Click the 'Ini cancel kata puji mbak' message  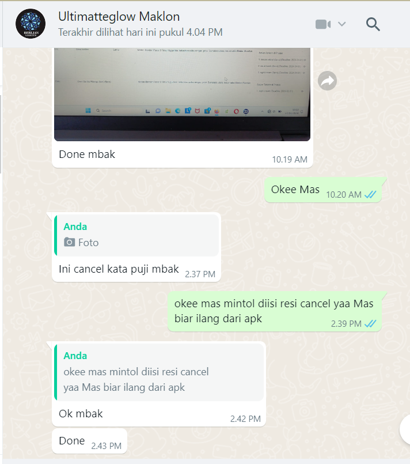tap(119, 269)
